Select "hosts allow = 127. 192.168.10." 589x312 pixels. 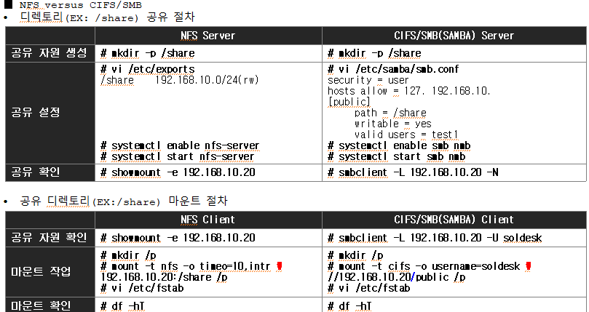click(x=409, y=91)
